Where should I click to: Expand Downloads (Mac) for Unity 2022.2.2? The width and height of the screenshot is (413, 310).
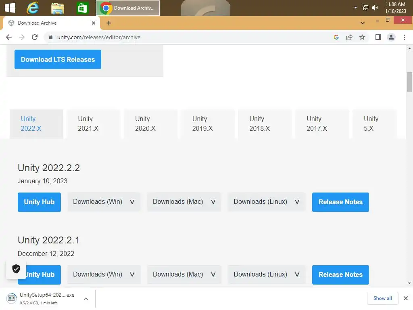[x=184, y=202]
